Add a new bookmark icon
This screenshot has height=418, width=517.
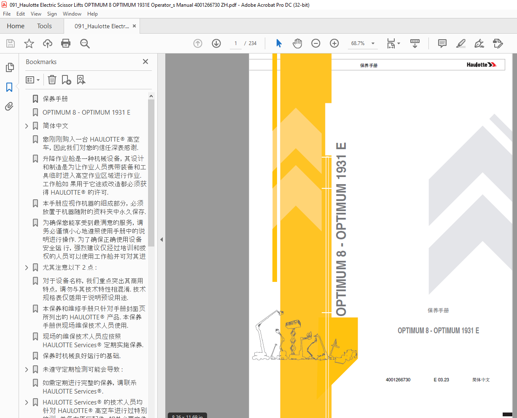point(66,80)
